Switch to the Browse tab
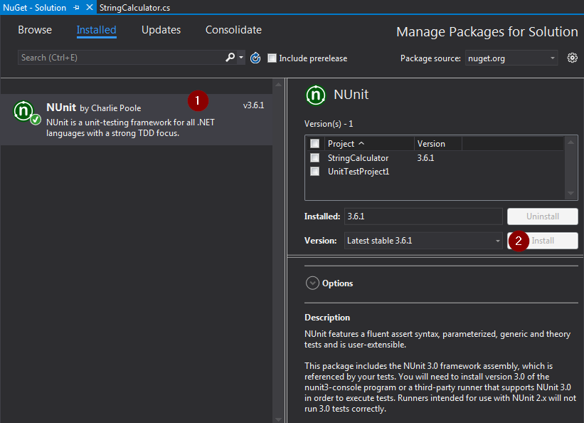The width and height of the screenshot is (584, 423). coord(34,30)
